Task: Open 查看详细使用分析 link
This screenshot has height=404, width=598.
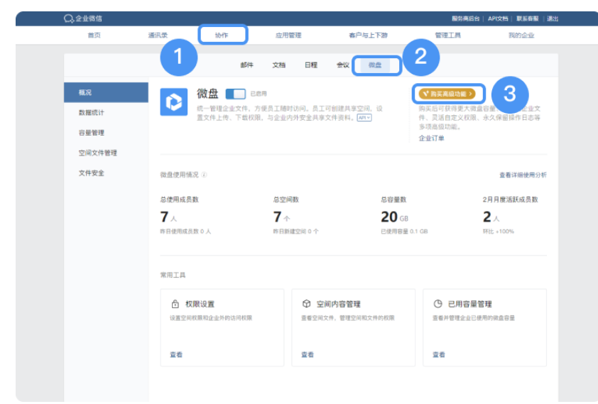Action: click(x=523, y=175)
